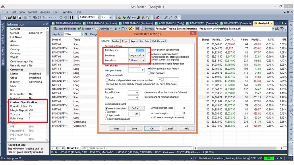Toggle Activate stops immediately checkbox
Screen dimensions: 294x165
coord(149,54)
